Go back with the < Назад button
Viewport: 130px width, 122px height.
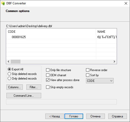[x=55, y=116]
